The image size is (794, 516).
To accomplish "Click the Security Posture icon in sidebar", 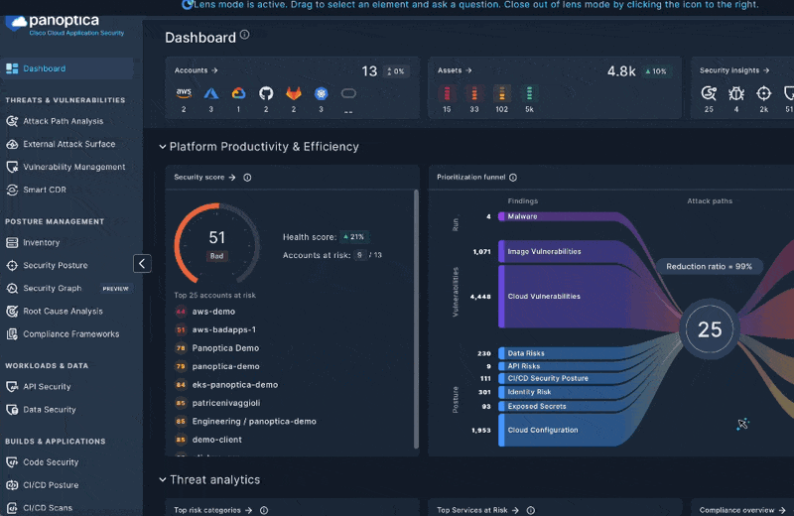I will coord(12,265).
